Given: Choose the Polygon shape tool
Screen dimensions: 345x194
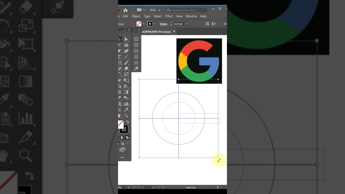Looking at the screenshot, I should pyautogui.click(x=136, y=57).
